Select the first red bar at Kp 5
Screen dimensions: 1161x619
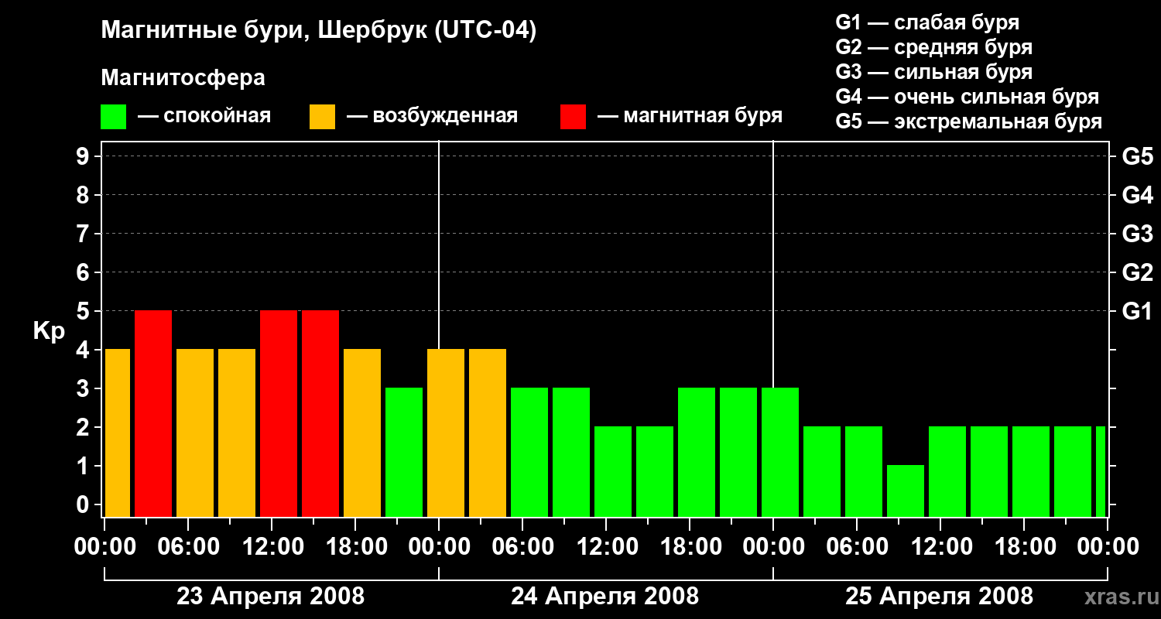(153, 413)
